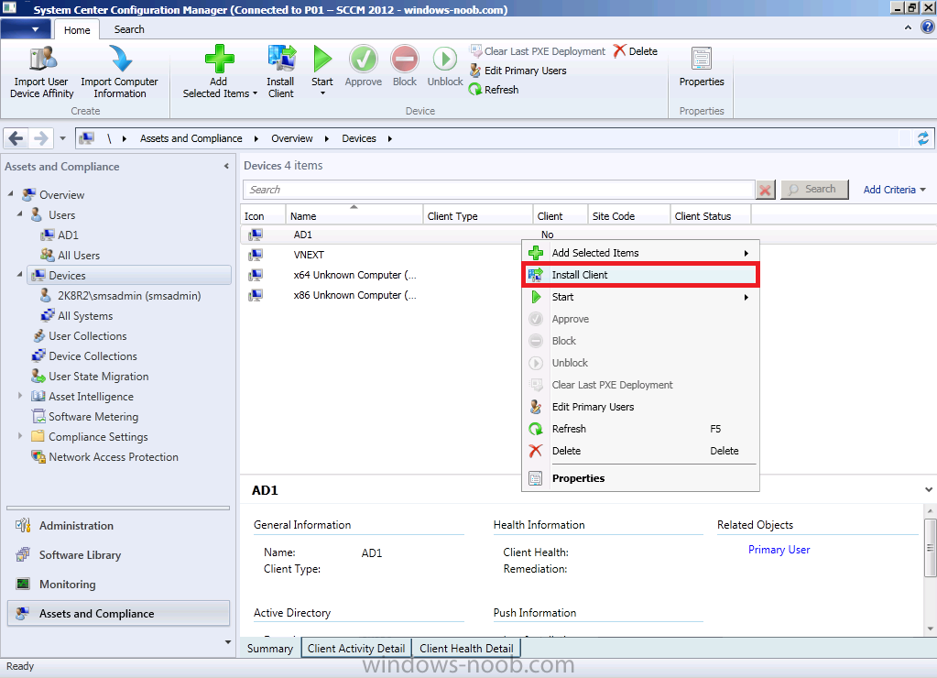Expand the Asset Intelligence tree node
Screen dimensions: 937x678
pos(20,396)
